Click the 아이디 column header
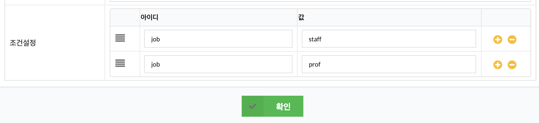The height and width of the screenshot is (123, 539). pos(149,17)
